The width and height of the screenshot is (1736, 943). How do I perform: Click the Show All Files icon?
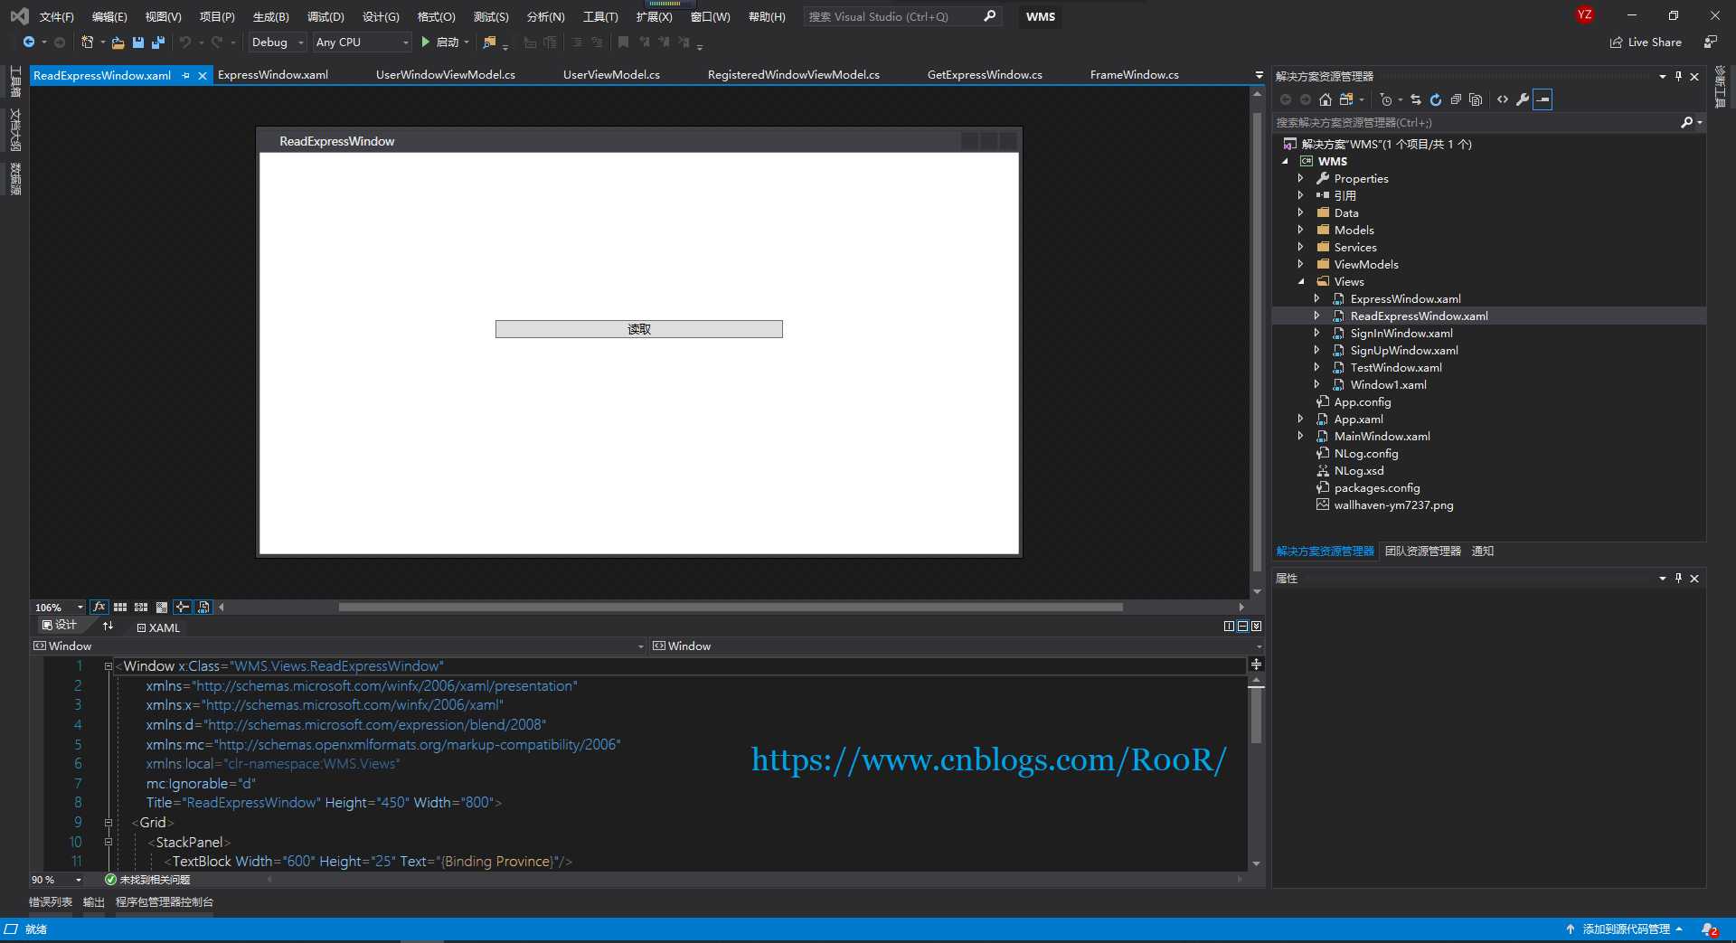tap(1476, 99)
